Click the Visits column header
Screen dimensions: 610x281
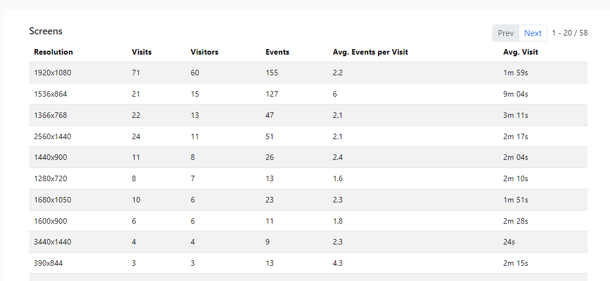click(x=142, y=52)
